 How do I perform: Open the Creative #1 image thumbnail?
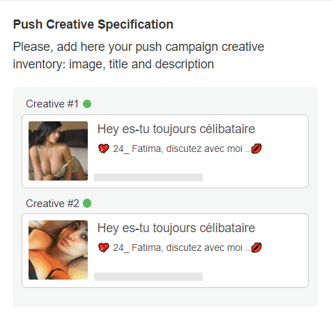[x=58, y=151]
